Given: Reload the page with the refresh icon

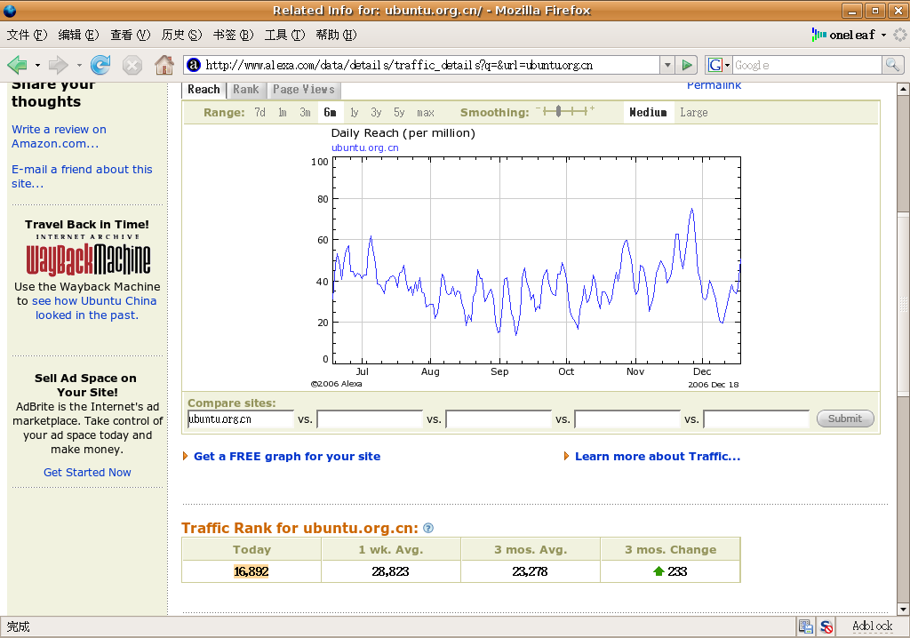Looking at the screenshot, I should coord(100,65).
